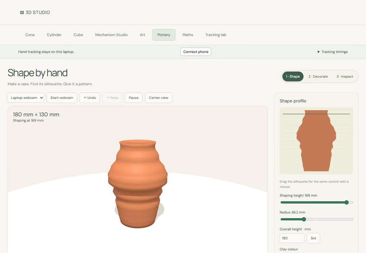Viewport: 366px width, 253px height.
Task: Open the Cone tab
Action: tap(30, 35)
